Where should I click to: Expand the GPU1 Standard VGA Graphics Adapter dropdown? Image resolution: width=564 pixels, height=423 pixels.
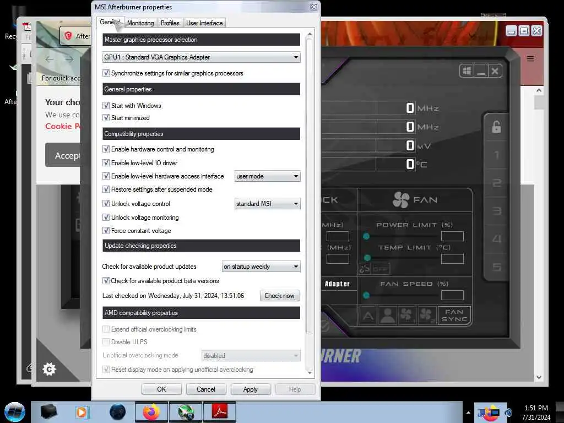[x=201, y=57]
